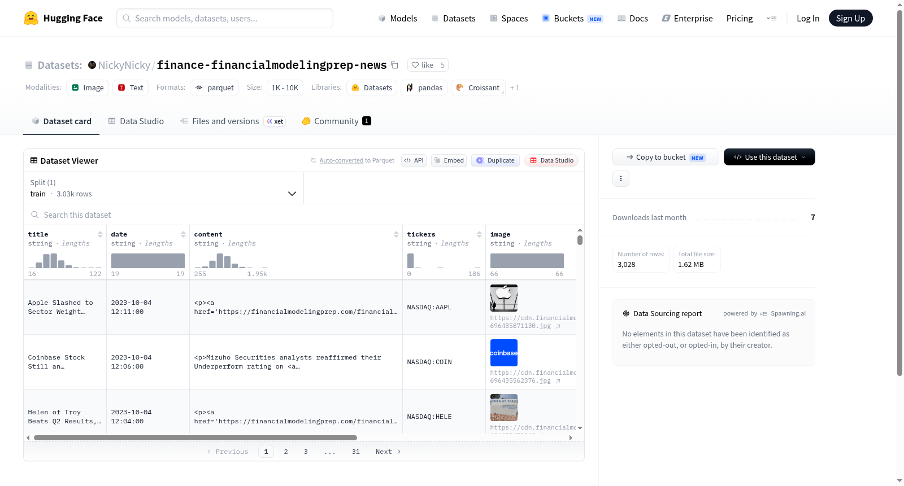Click the content column length histogram

231,260
